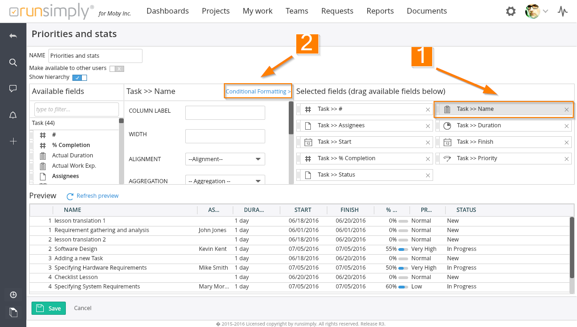Open the settings gear icon
577x327 pixels.
(x=511, y=11)
